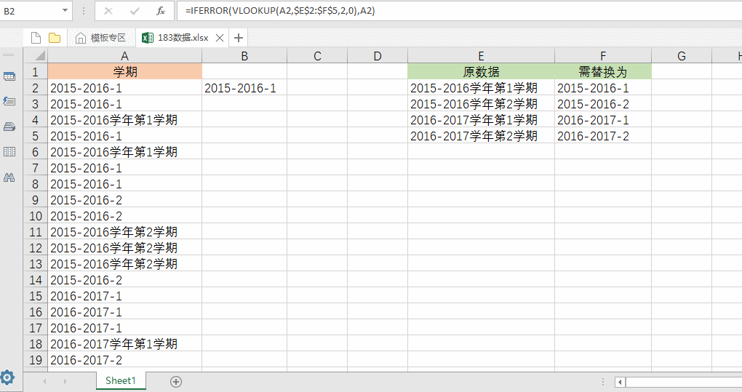This screenshot has height=392, width=742.
Task: Select row 1 header
Action: (36, 71)
